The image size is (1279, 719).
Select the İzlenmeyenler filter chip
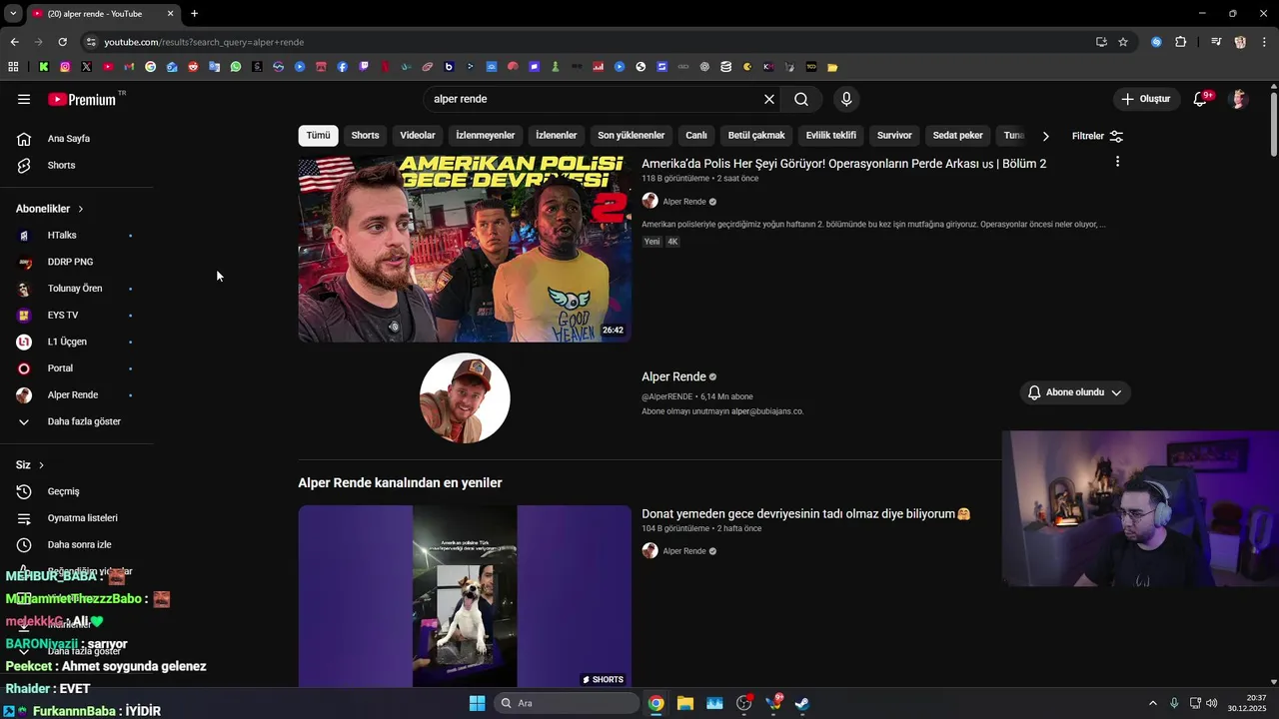pyautogui.click(x=486, y=136)
